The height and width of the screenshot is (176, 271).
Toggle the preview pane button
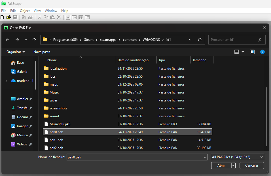tap(252, 52)
